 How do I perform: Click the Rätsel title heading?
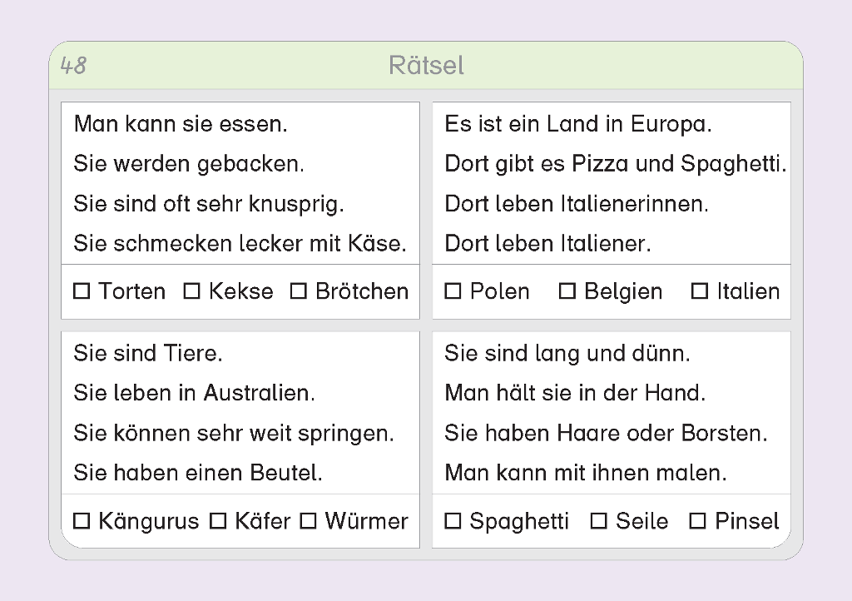(426, 65)
